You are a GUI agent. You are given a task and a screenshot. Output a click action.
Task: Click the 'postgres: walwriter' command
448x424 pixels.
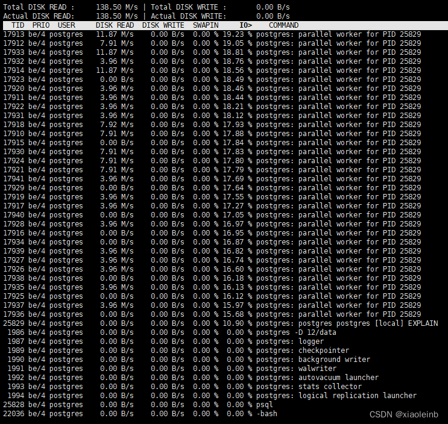pyautogui.click(x=296, y=369)
